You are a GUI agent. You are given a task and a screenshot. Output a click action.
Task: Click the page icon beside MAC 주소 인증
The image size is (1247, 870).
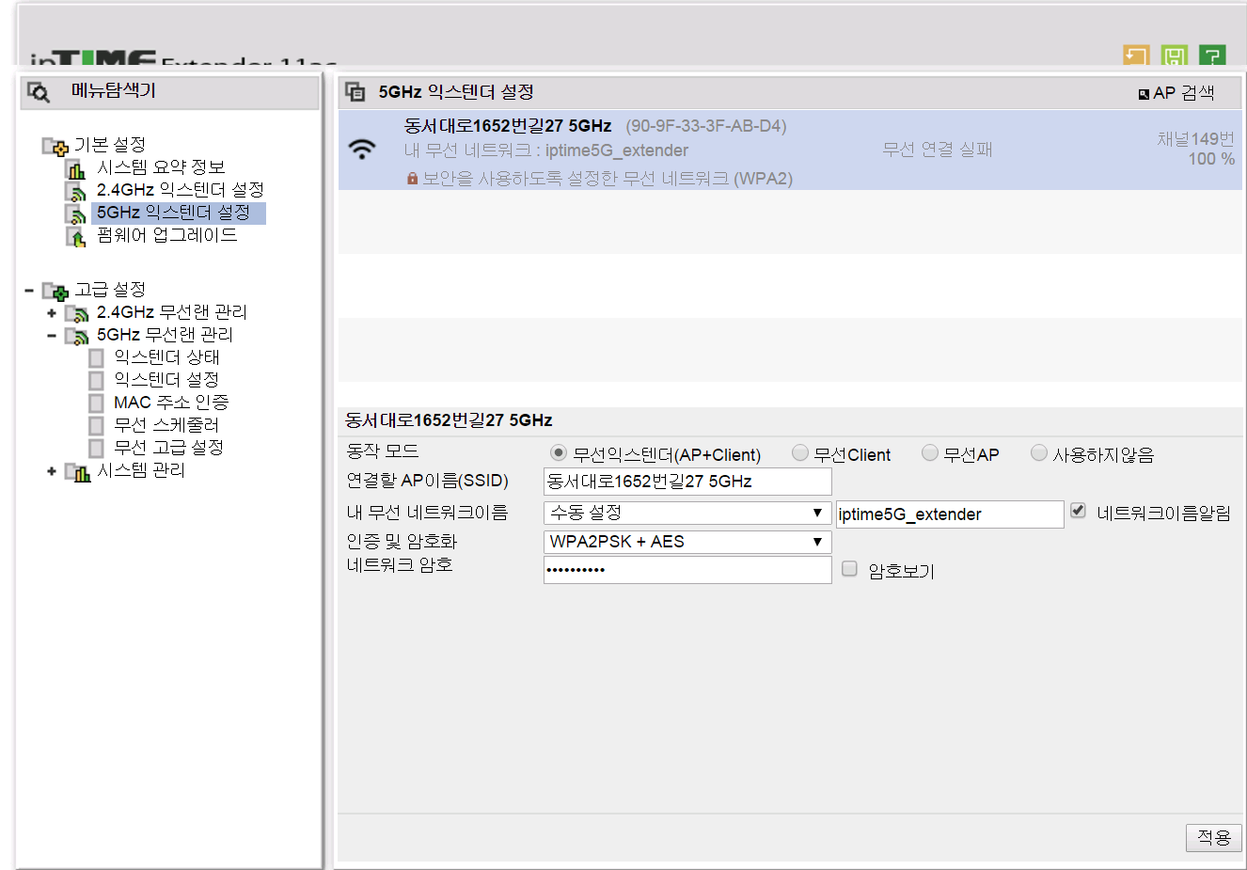coord(96,403)
